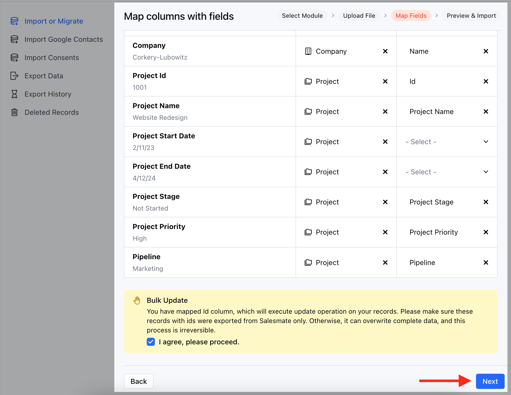Screen dimensions: 511x395
Task: Clear Project module in Project Priority row
Action: (x=385, y=232)
